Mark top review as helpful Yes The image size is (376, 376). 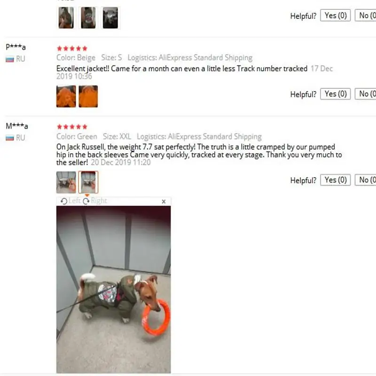tap(336, 16)
